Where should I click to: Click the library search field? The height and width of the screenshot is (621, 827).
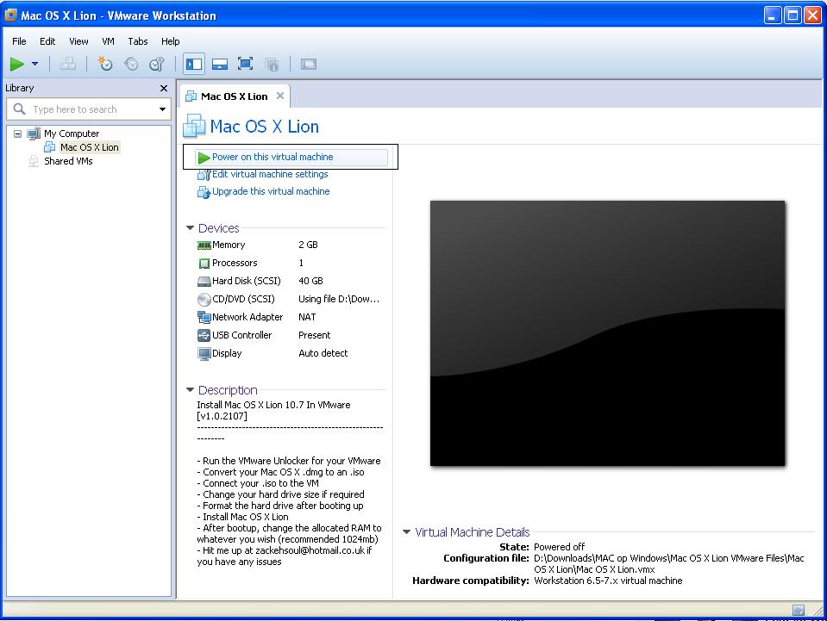click(89, 109)
